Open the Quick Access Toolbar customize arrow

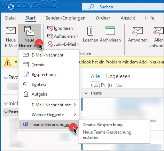[31, 7]
